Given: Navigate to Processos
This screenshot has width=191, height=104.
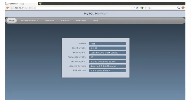Looking at the screenshot, I should (65, 21).
